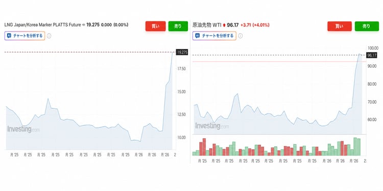Click the tallest green volume bar in the WTI chart
The width and height of the screenshot is (383, 191).
(x=355, y=146)
